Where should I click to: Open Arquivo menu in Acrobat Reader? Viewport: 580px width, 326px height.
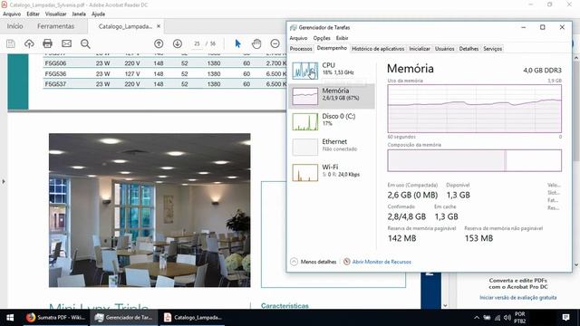click(x=12, y=14)
